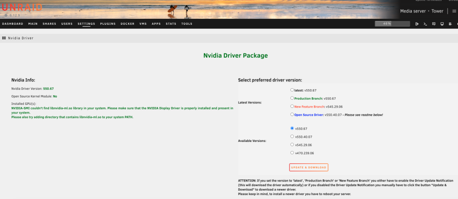The width and height of the screenshot is (458, 199).
Task: Click the grid icon beside Nvidia Driver
Action: [x=4, y=38]
